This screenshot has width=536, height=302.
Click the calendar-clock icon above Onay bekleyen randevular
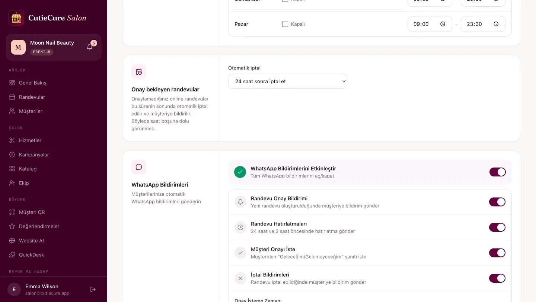coord(139,72)
